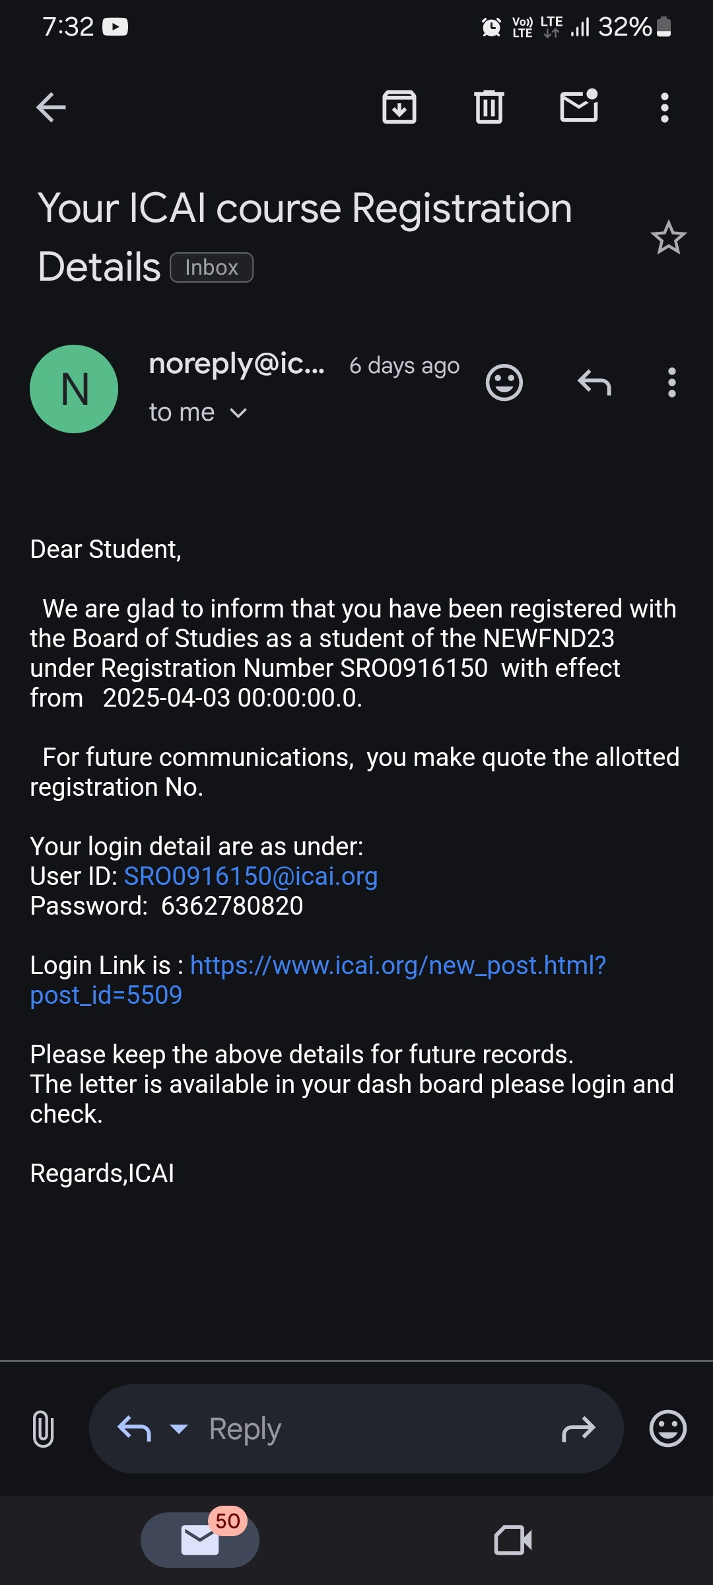Delete this email with trash icon
The height and width of the screenshot is (1585, 713).
click(489, 107)
